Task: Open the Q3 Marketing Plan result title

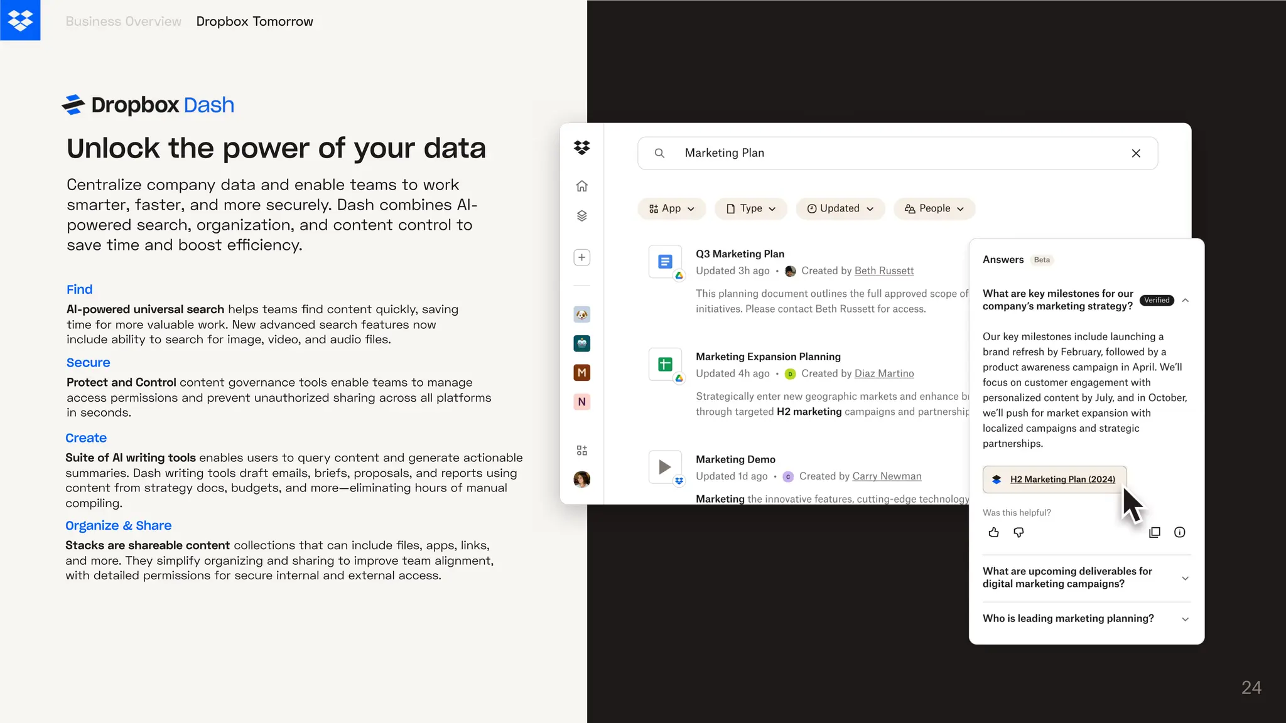Action: click(740, 254)
